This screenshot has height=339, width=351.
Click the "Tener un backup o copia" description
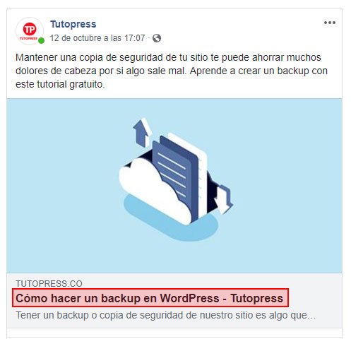click(x=165, y=315)
